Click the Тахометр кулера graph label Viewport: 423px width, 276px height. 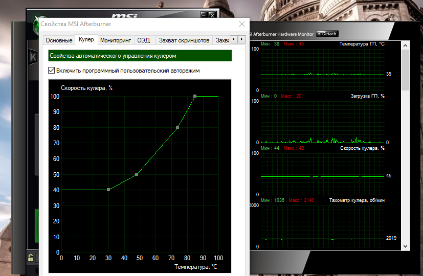pos(357,200)
